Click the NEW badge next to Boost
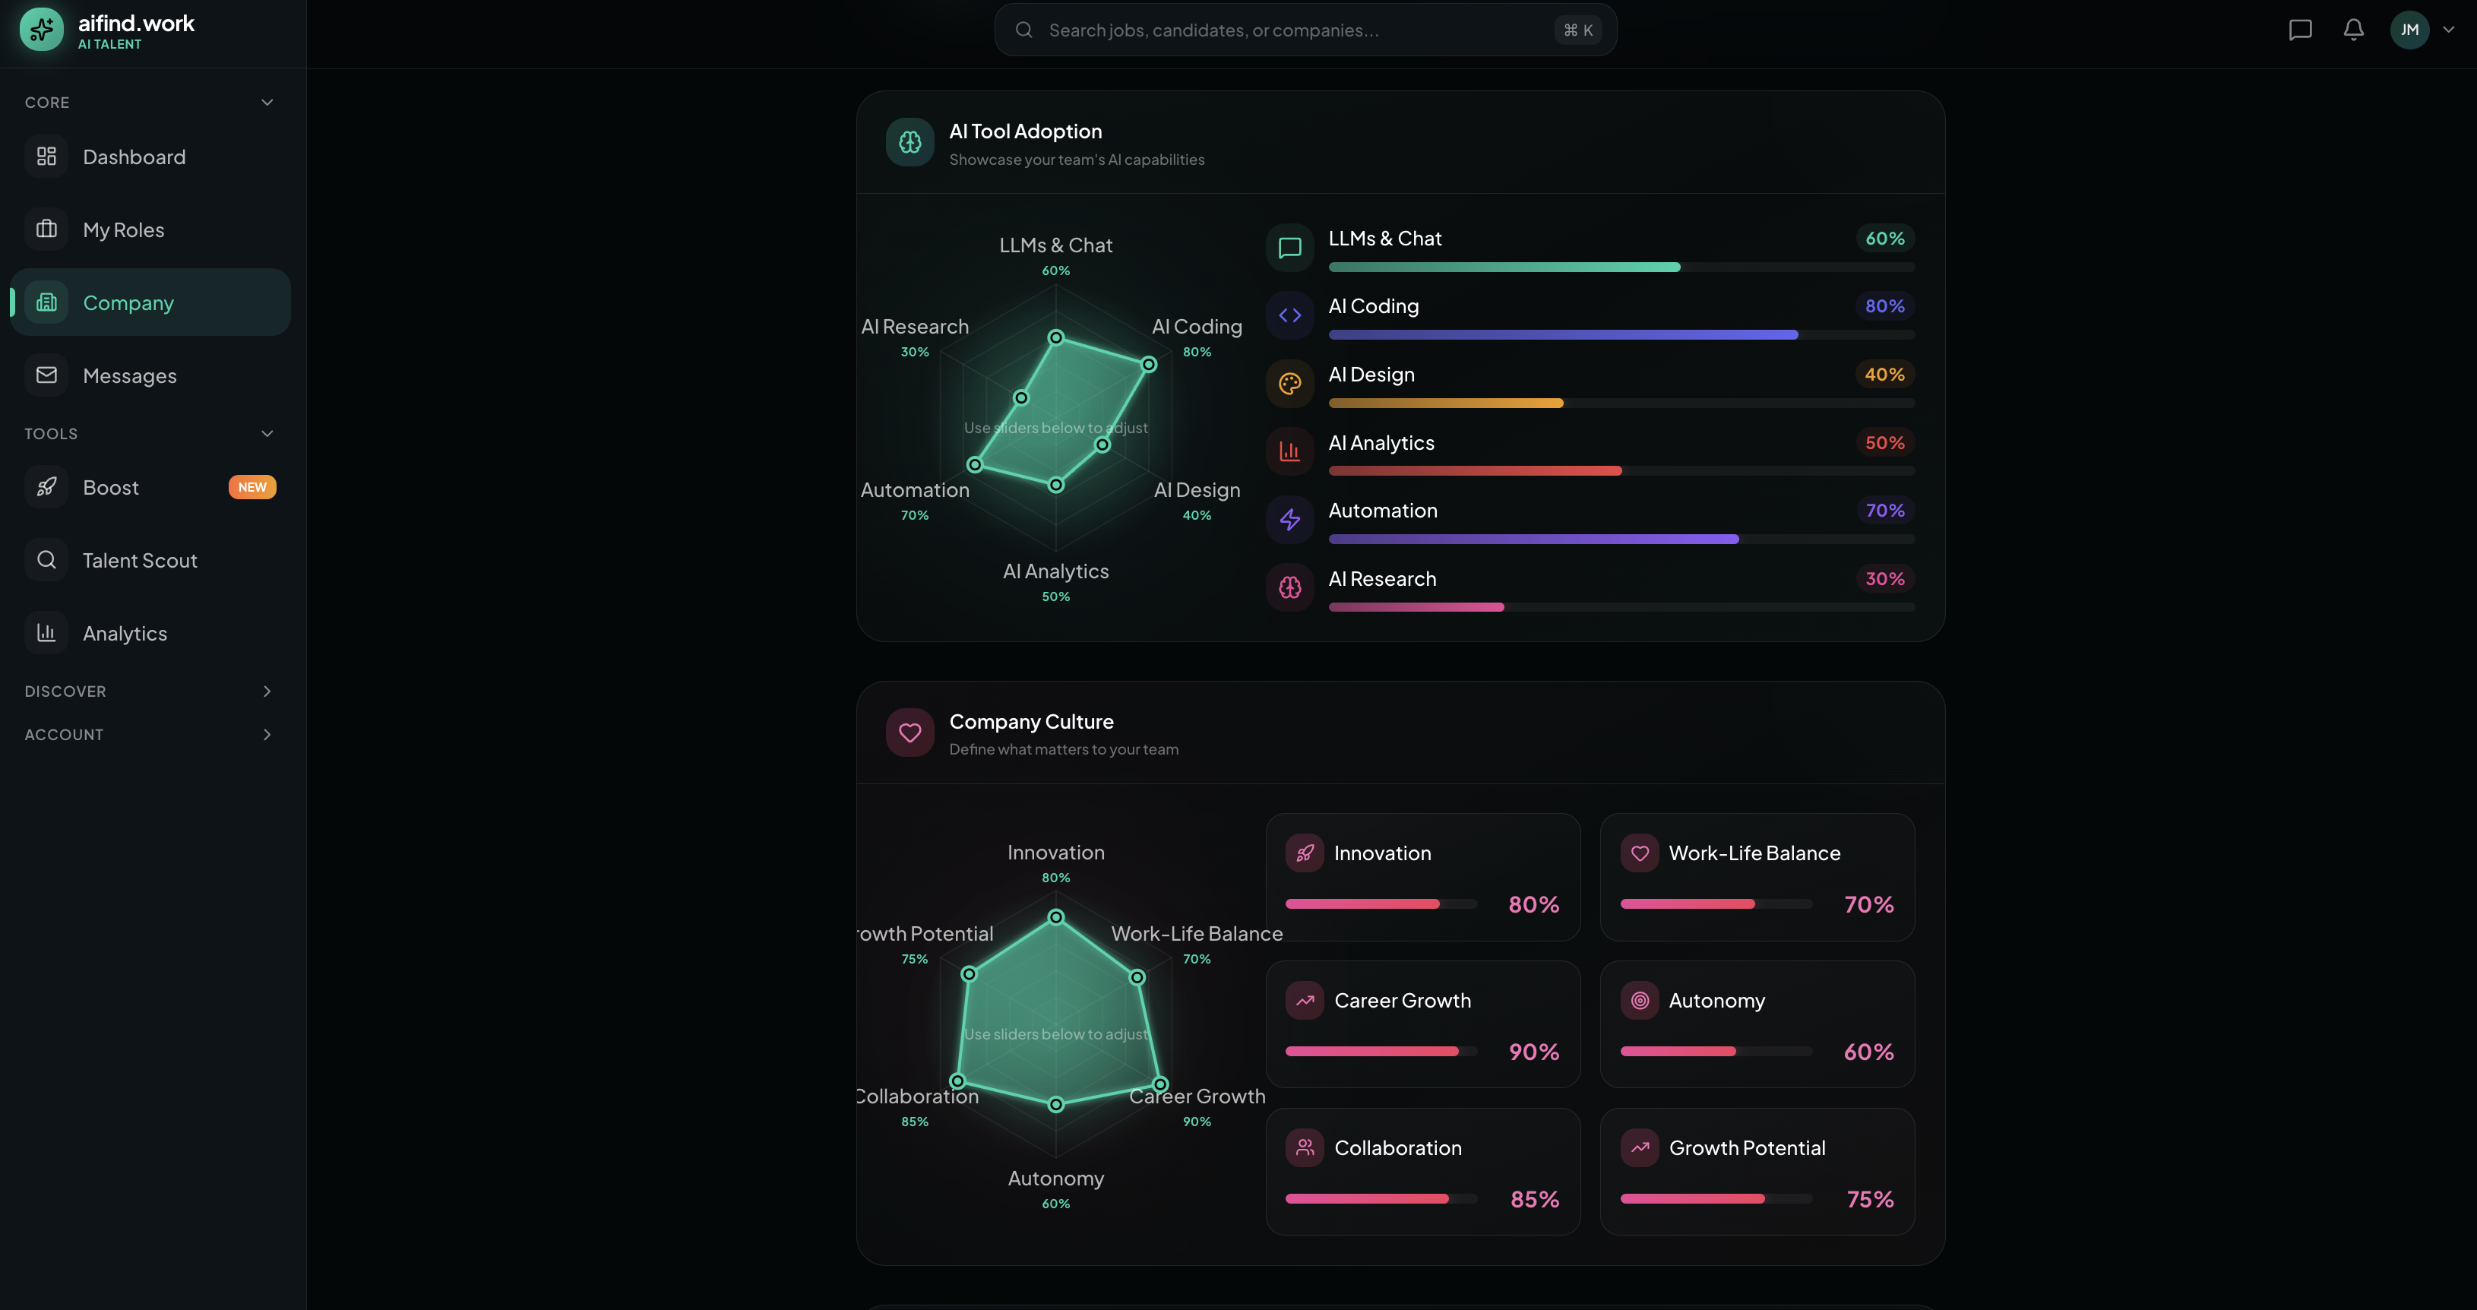The height and width of the screenshot is (1310, 2477). [252, 486]
